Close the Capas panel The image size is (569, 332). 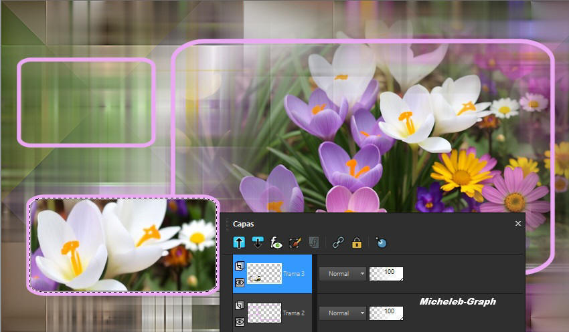[518, 224]
